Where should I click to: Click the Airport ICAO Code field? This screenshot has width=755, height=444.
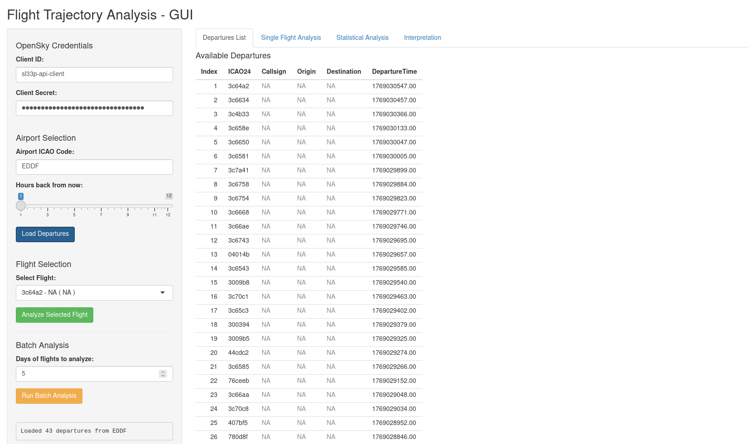(x=94, y=167)
